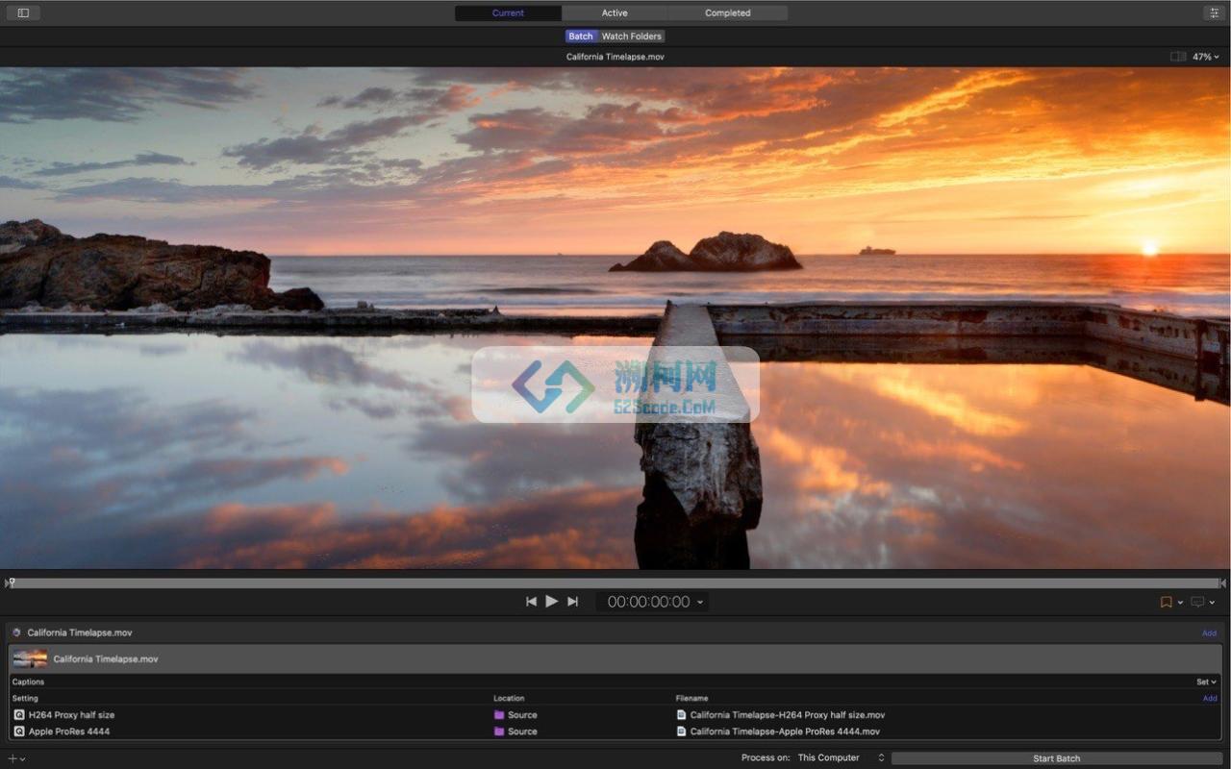The image size is (1231, 769).
Task: Click the Source folder icon for H264 Proxy
Action: [x=499, y=715]
